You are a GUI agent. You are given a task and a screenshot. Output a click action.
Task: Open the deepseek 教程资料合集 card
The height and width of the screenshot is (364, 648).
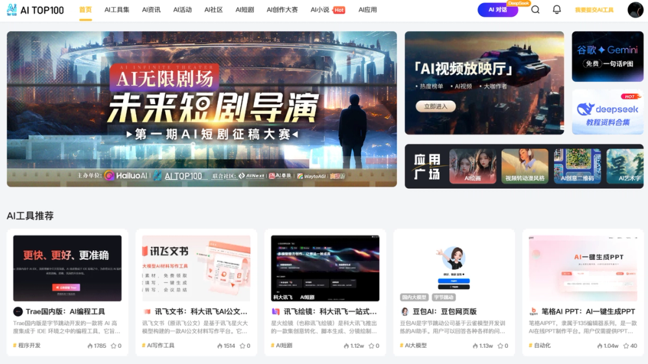pyautogui.click(x=608, y=112)
